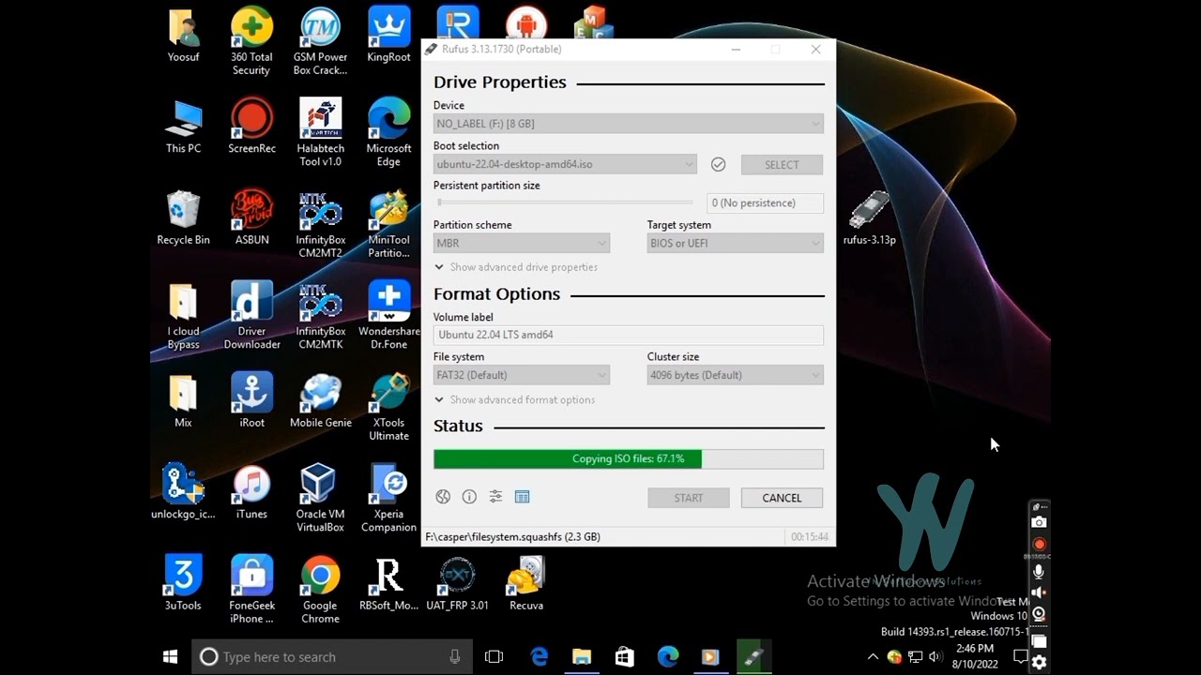Click the Copying ISO files progress bar

point(628,458)
